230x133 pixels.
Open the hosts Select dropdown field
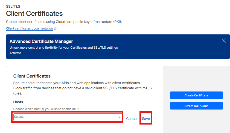coord(68,117)
